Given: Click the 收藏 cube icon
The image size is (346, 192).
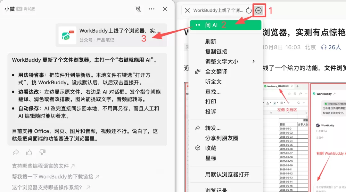Looking at the screenshot, I should click(x=198, y=148).
